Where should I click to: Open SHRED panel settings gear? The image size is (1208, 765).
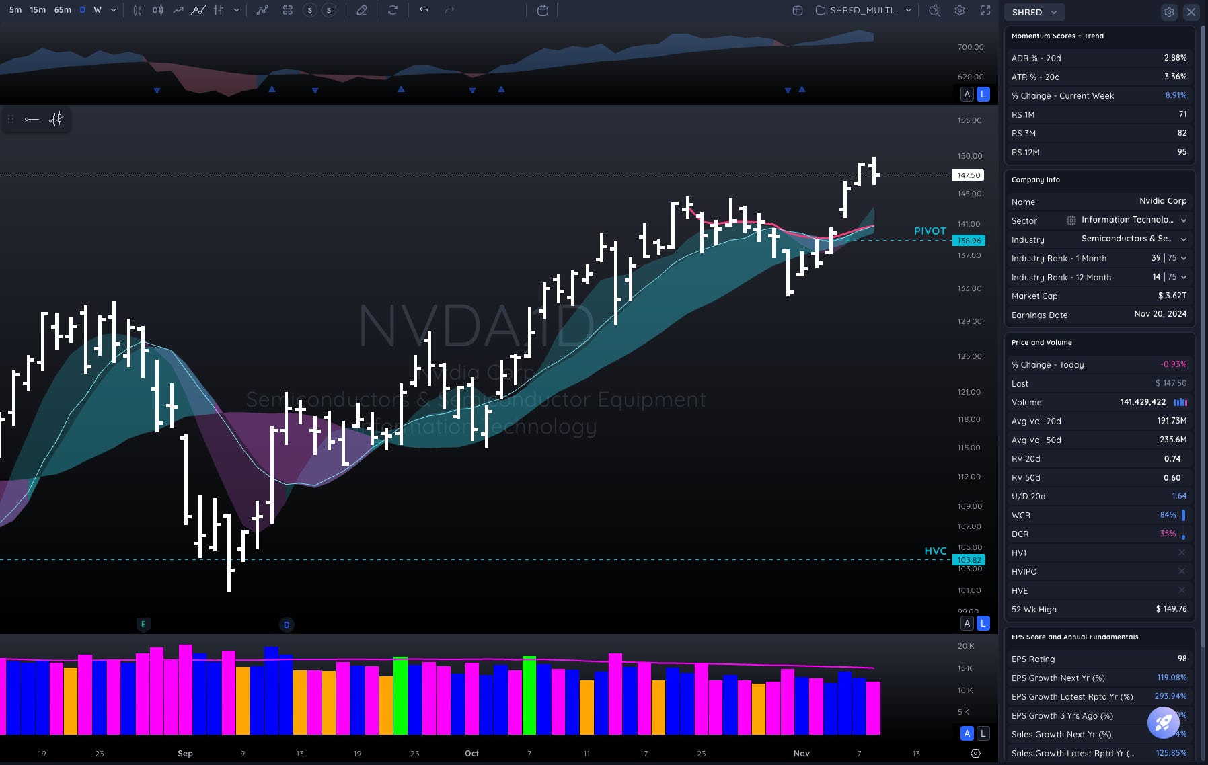pyautogui.click(x=1170, y=12)
